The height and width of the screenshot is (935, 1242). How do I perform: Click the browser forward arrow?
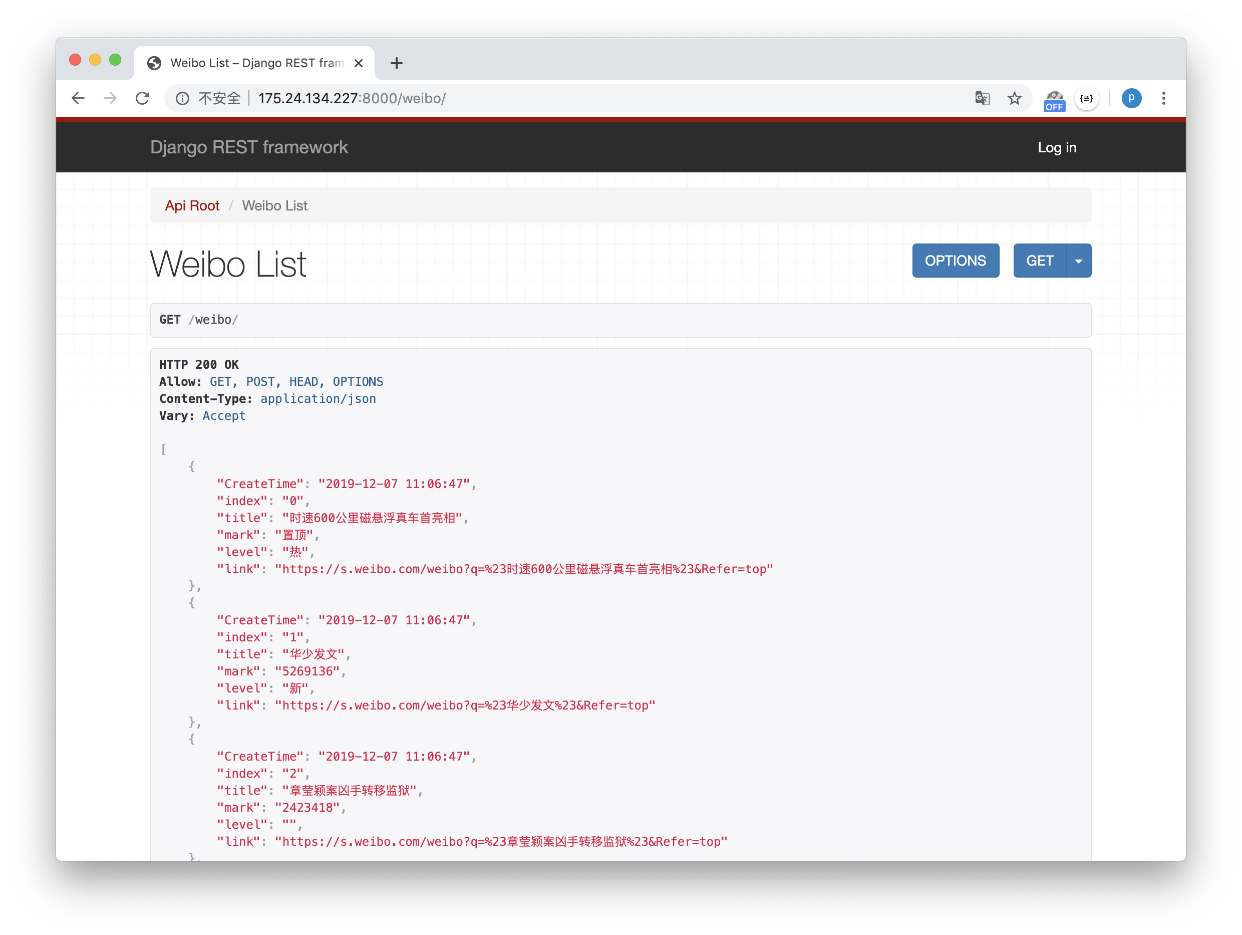tap(110, 98)
